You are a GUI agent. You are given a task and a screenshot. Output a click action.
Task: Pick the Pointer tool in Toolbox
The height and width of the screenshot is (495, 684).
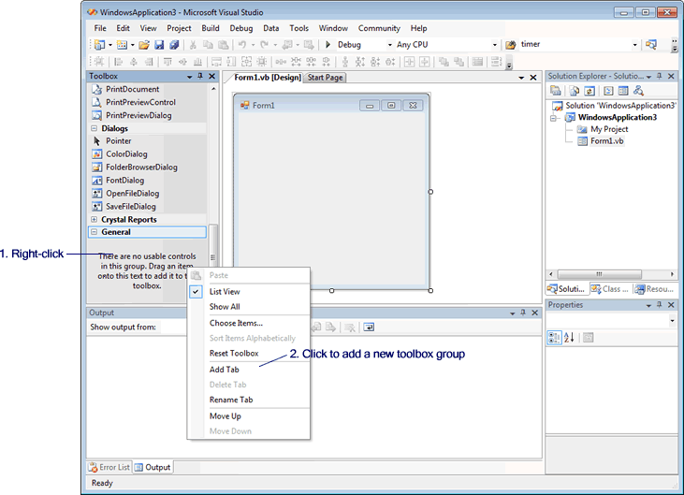point(118,141)
